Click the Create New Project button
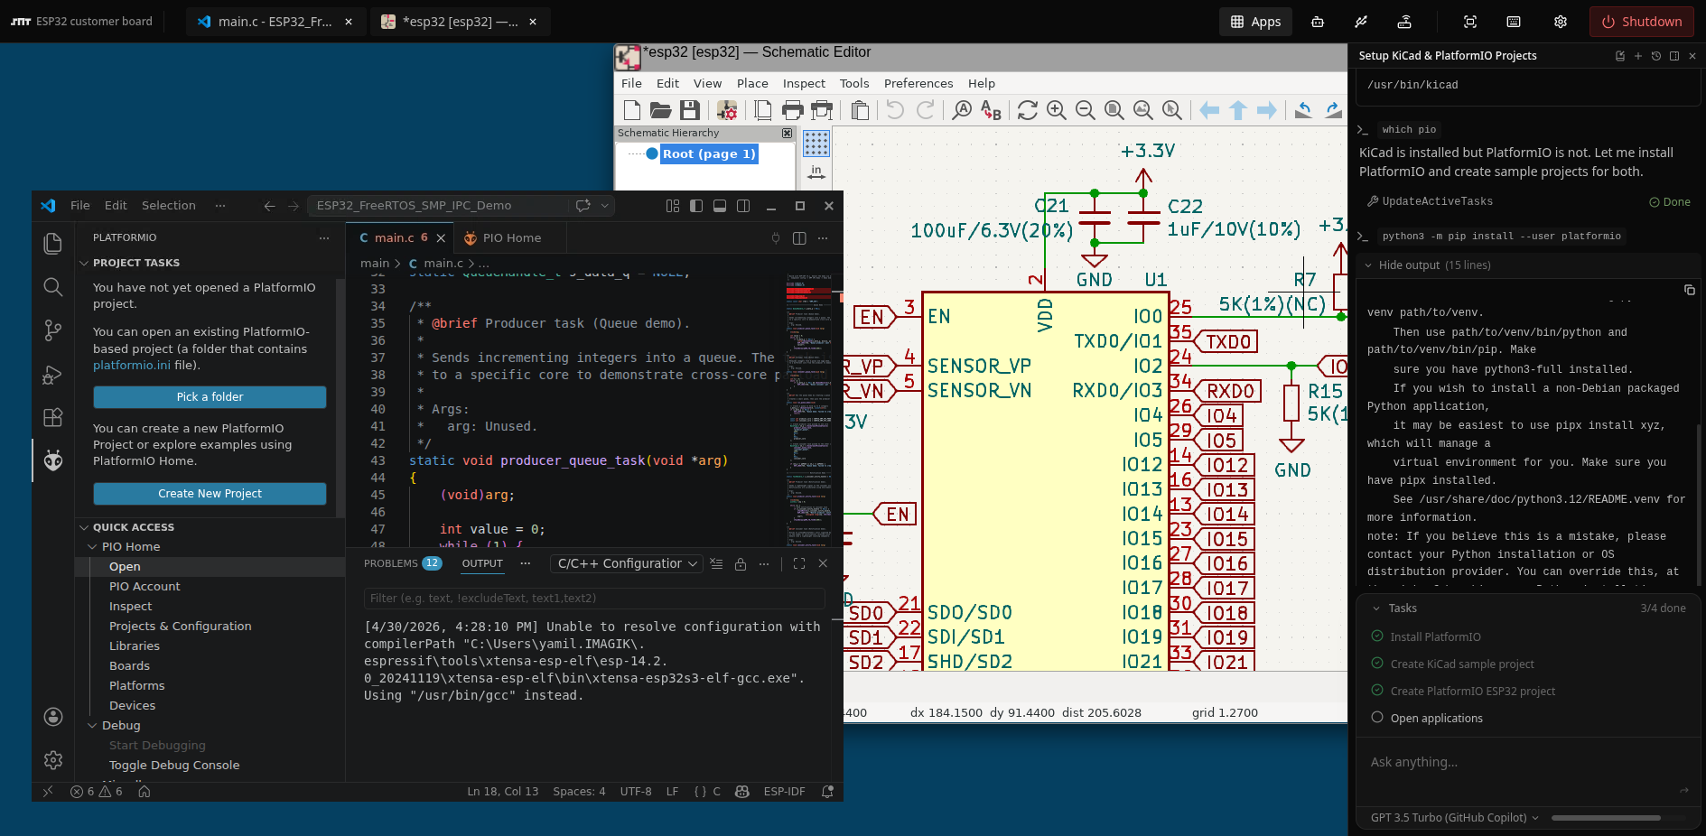Image resolution: width=1706 pixels, height=836 pixels. 210,494
